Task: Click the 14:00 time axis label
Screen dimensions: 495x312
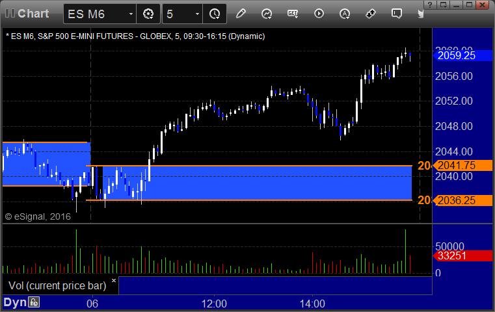Action: coord(312,304)
